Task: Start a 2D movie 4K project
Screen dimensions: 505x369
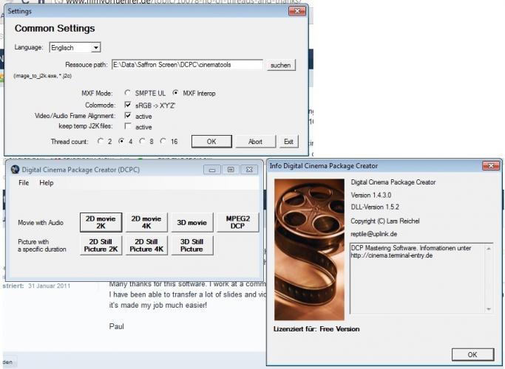Action: click(x=146, y=222)
